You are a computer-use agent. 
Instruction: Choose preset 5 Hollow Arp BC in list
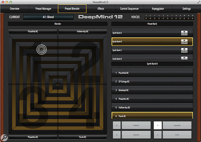tap(152, 108)
